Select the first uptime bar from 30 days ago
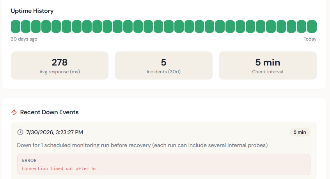Viewport: 330px width, 179px height. tap(16, 27)
